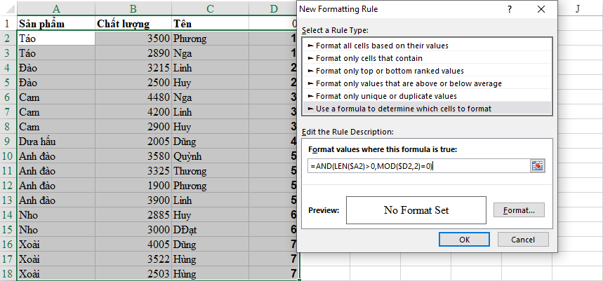
Task: Click cell with value 2503
Action: [133, 274]
